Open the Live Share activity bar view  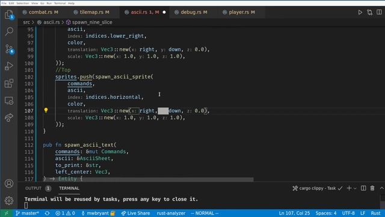(9, 118)
